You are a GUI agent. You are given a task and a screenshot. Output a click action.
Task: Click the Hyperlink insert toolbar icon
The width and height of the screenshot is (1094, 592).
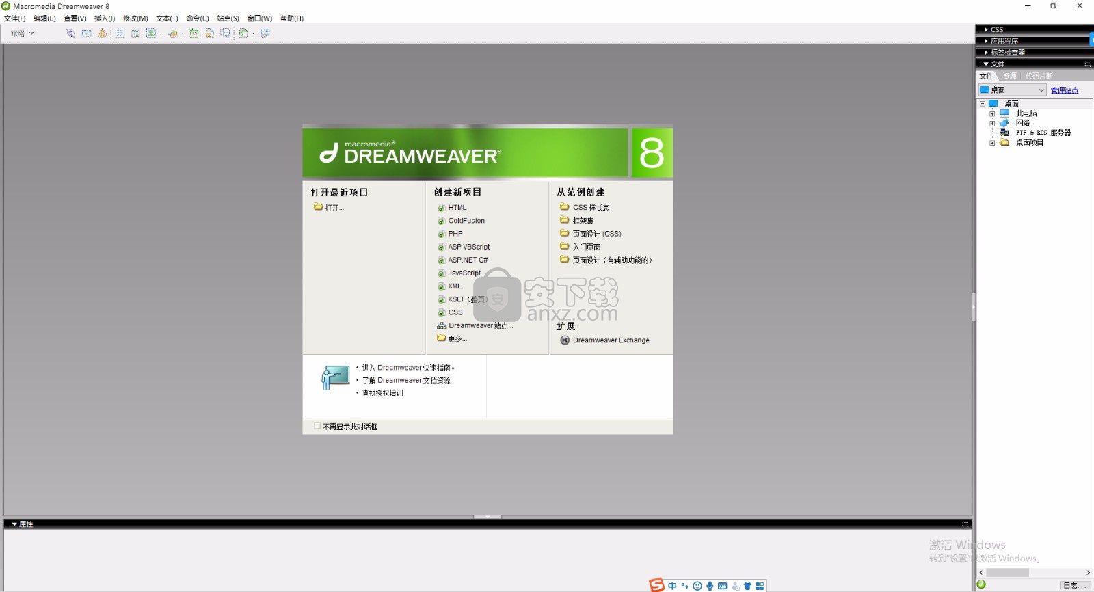70,33
